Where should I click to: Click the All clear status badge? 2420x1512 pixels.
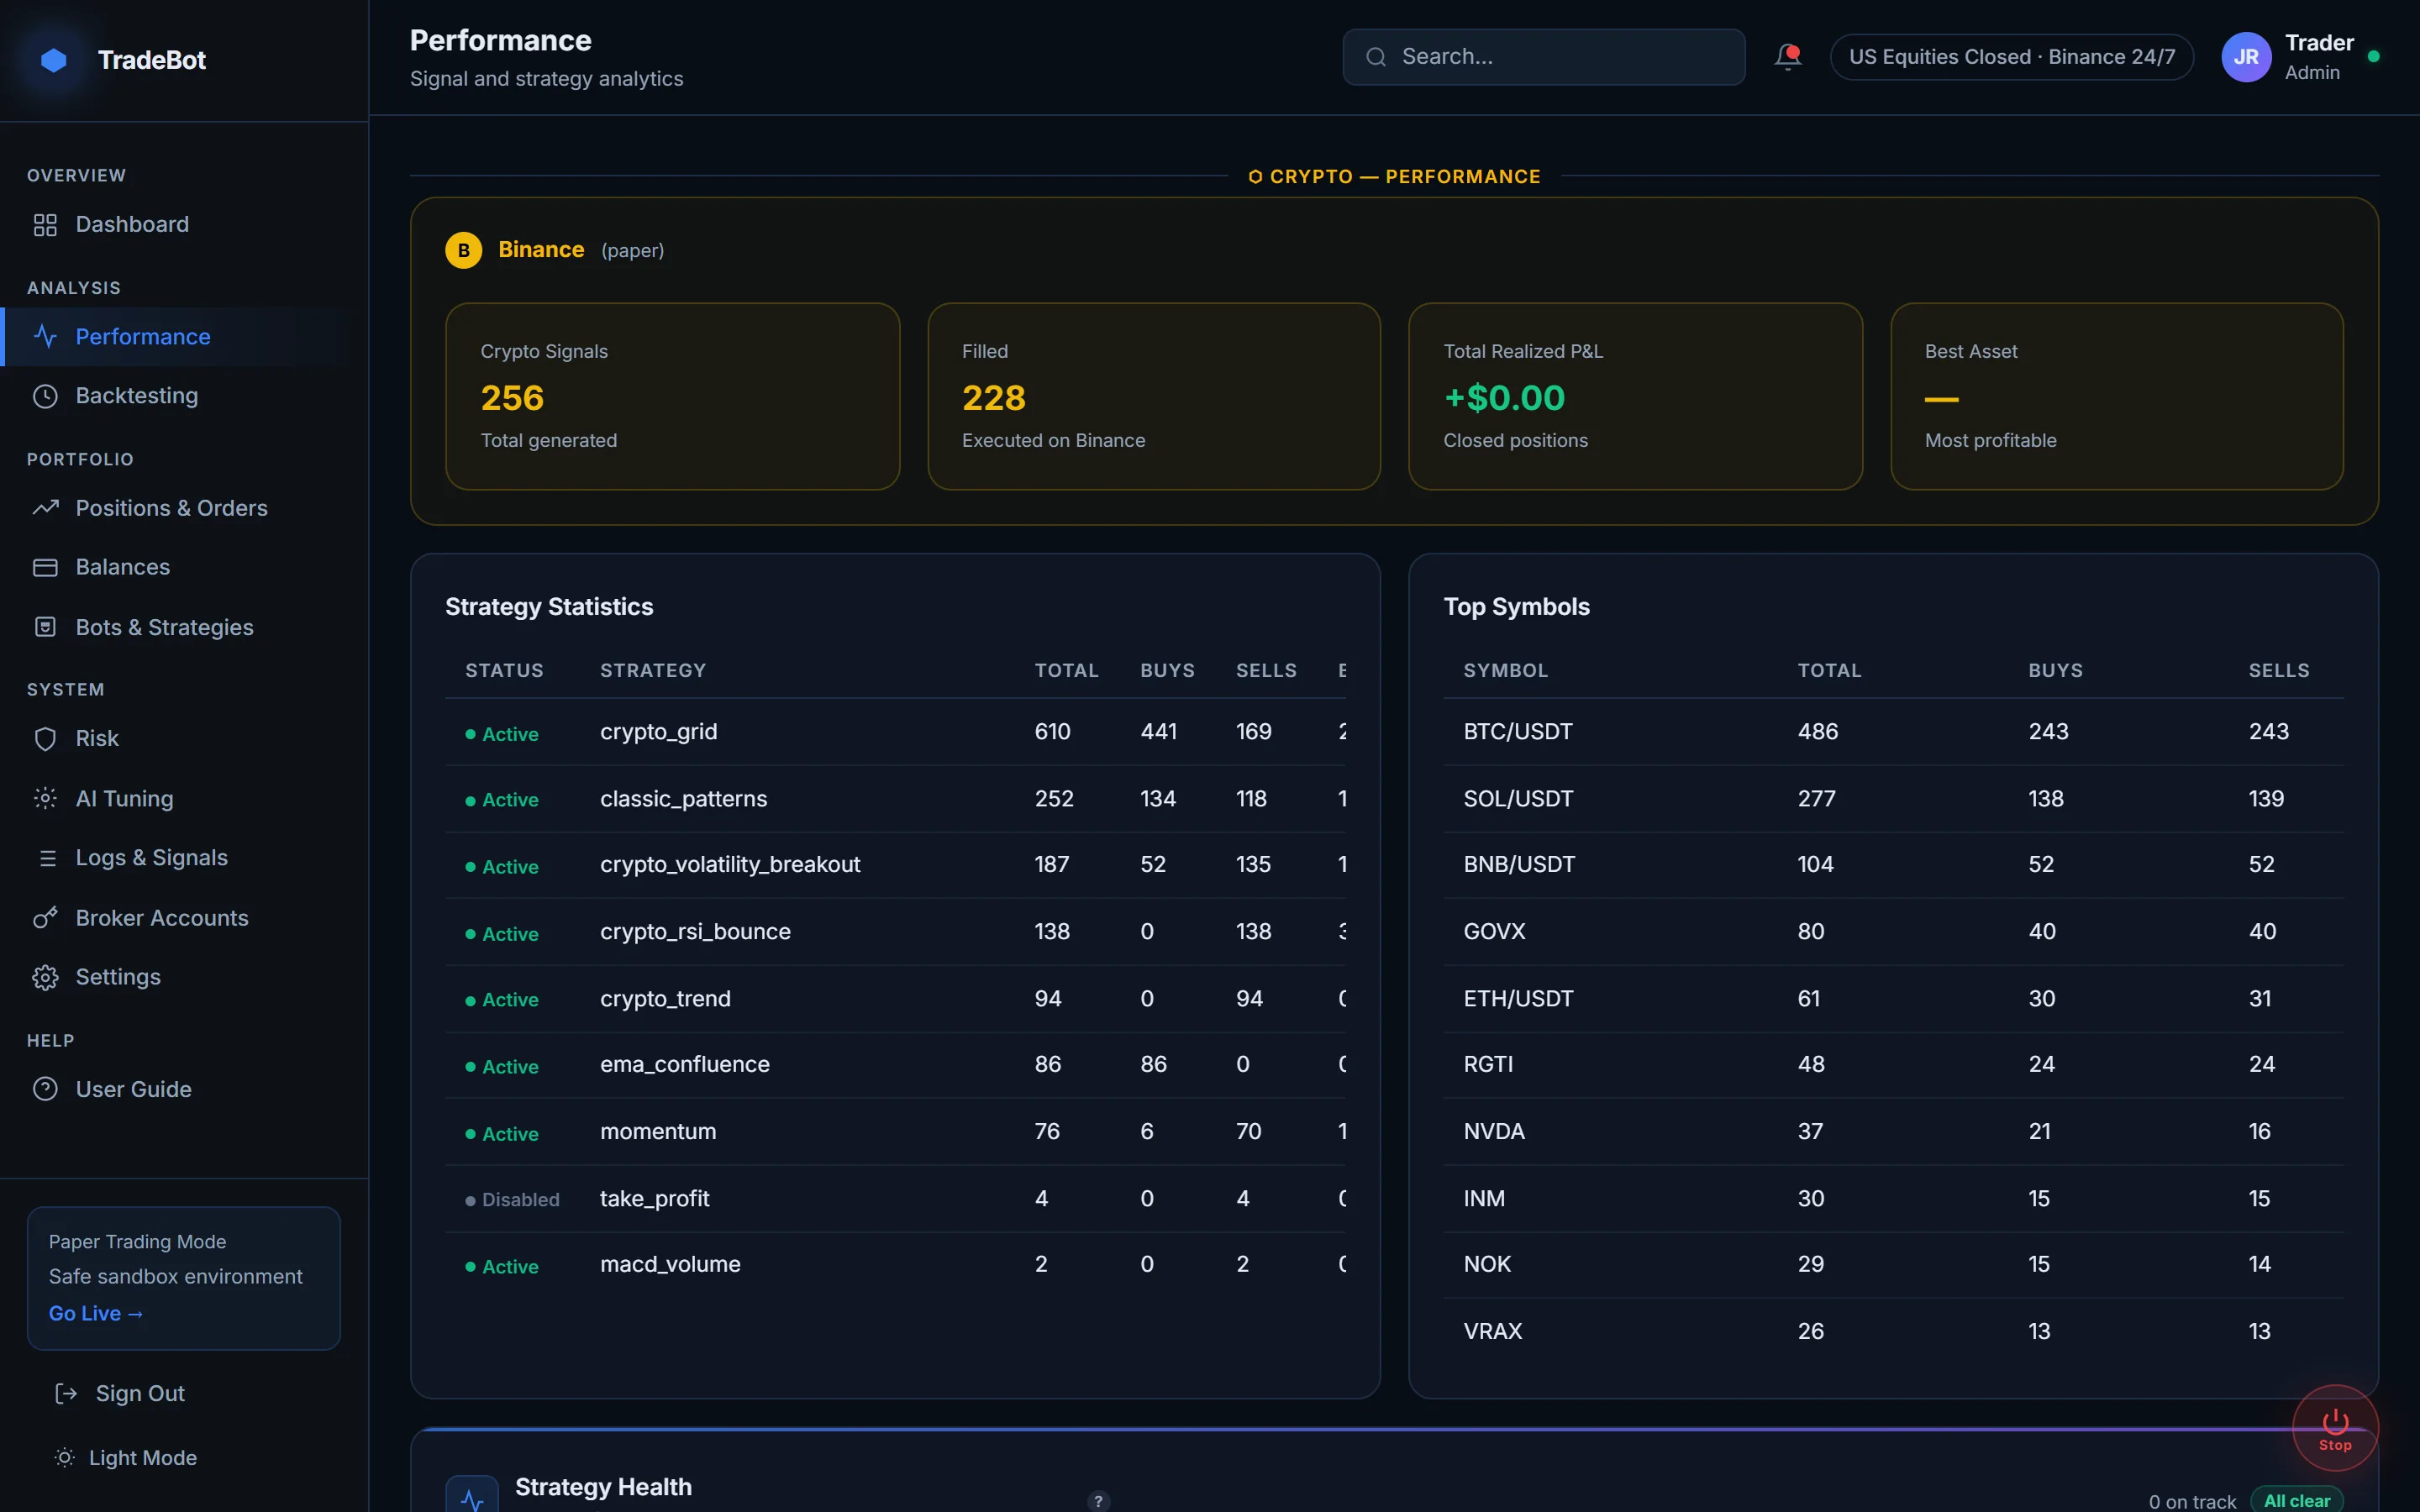pos(2296,1500)
